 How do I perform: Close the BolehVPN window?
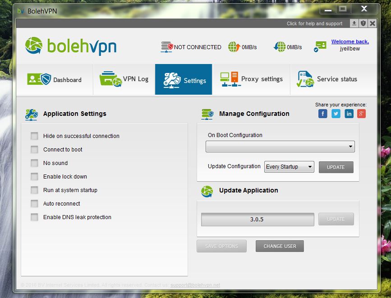pos(364,9)
